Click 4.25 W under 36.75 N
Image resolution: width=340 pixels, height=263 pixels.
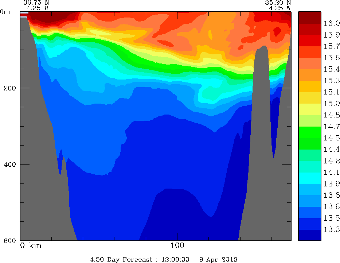pos(38,8)
